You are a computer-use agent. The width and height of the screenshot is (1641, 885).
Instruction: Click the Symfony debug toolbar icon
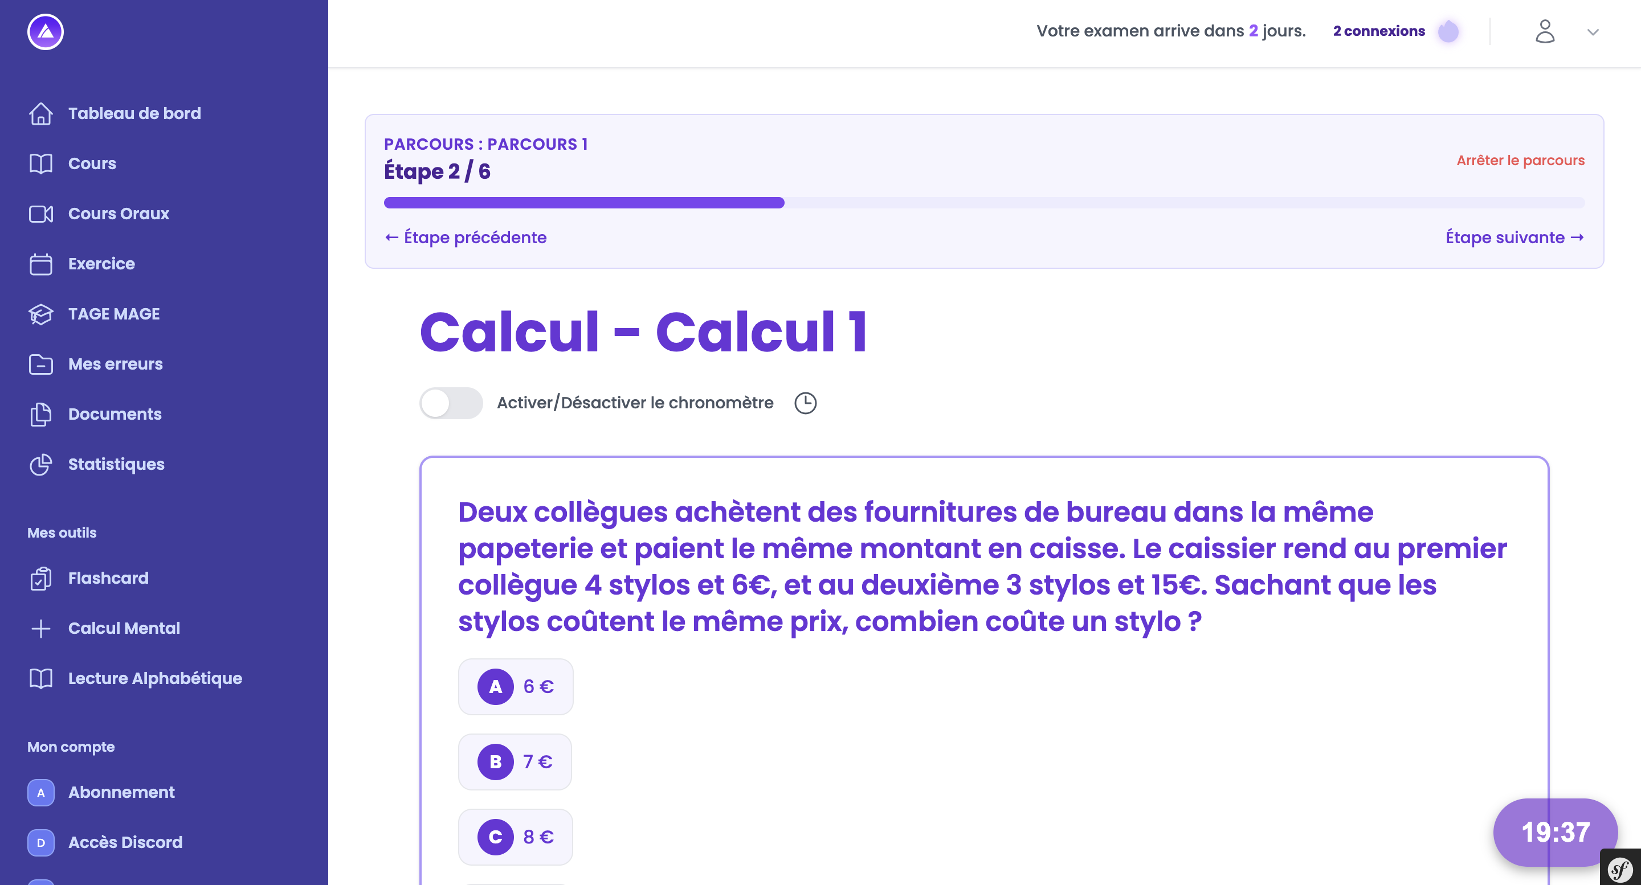(x=1619, y=868)
